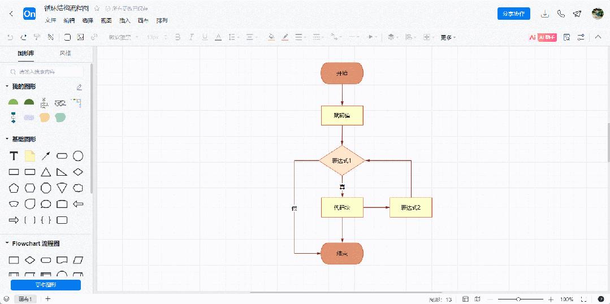Open the 视图 menu
This screenshot has height=304, width=610.
106,20
